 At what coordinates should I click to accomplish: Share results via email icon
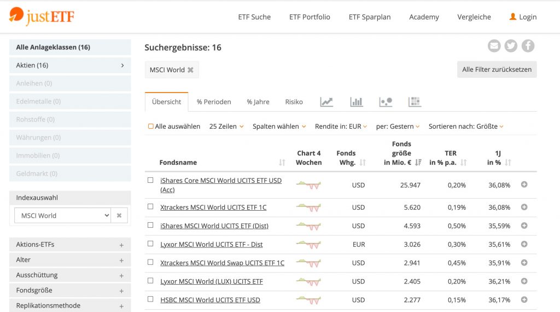[494, 46]
